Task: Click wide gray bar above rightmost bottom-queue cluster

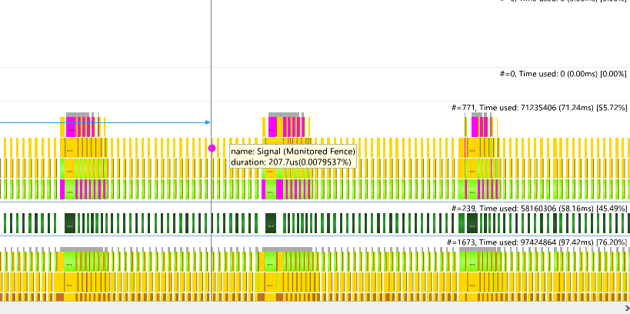Action: [x=478, y=249]
